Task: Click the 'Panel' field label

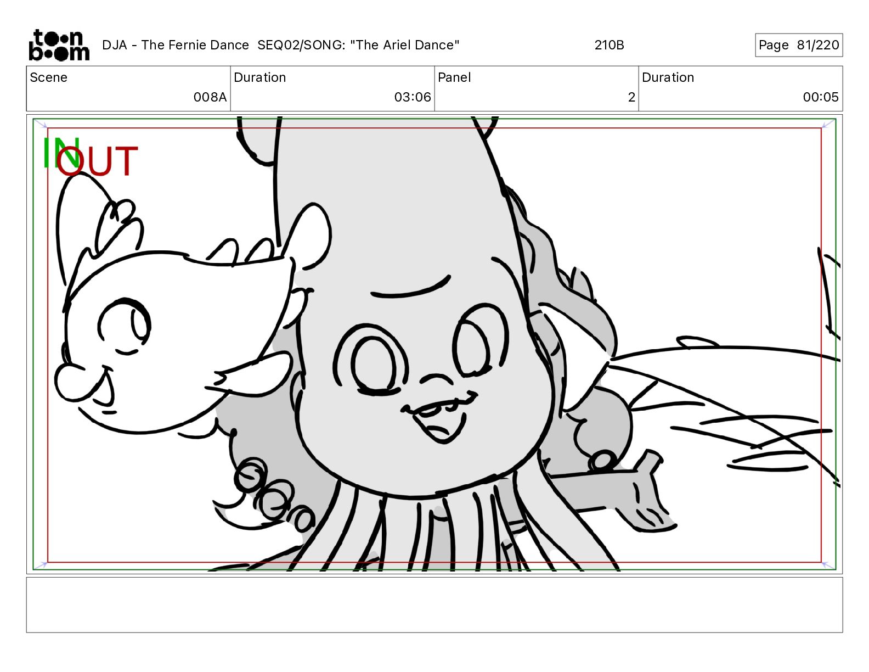Action: [x=454, y=77]
